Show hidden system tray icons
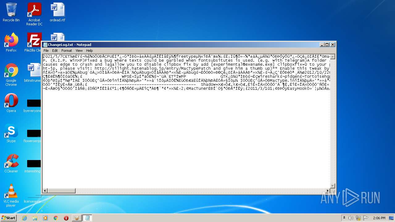 point(344,218)
